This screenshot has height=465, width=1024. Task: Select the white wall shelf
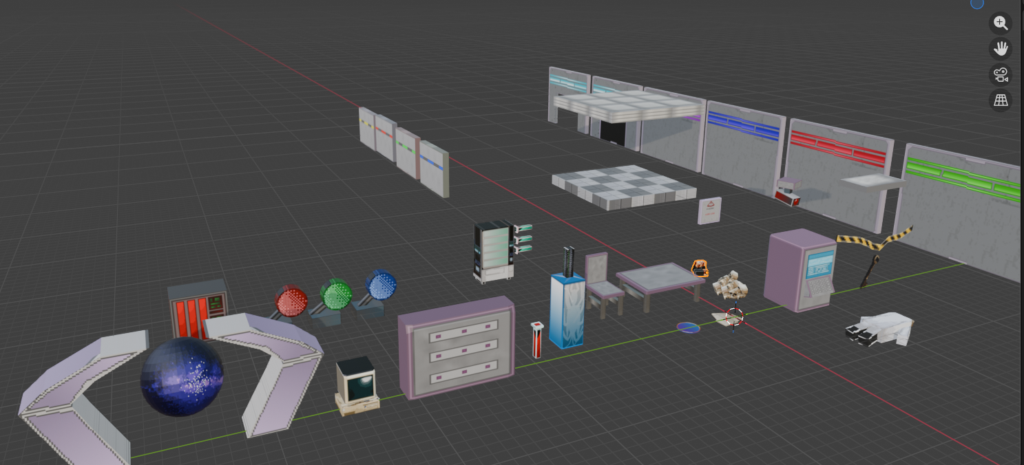click(873, 182)
